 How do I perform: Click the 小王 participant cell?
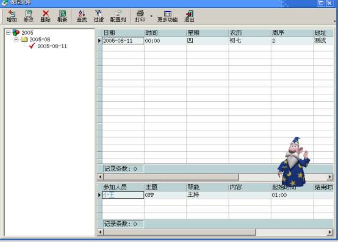coord(123,195)
